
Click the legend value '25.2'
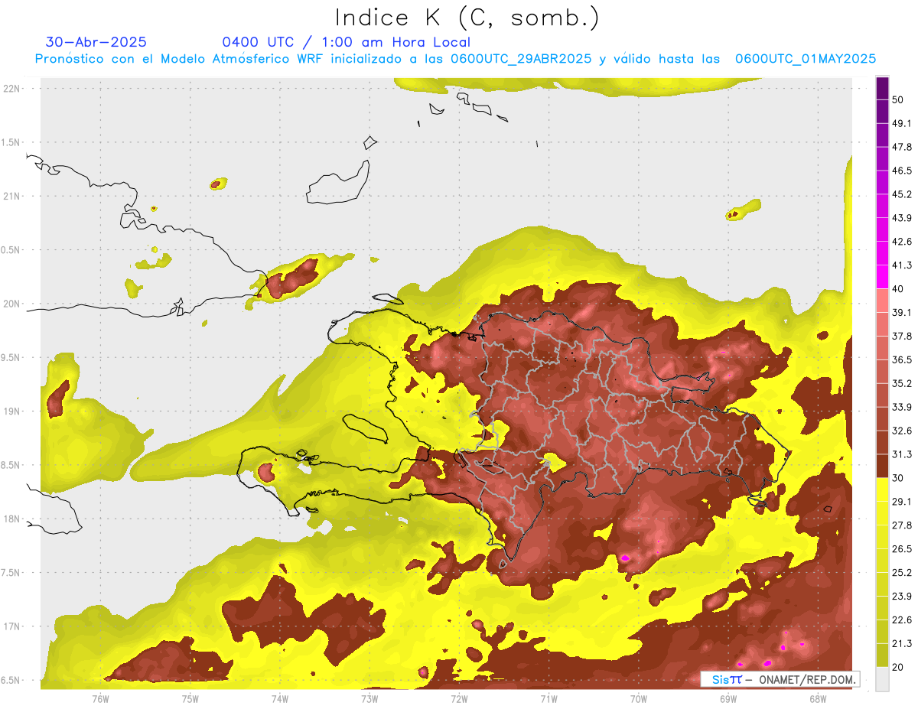902,573
